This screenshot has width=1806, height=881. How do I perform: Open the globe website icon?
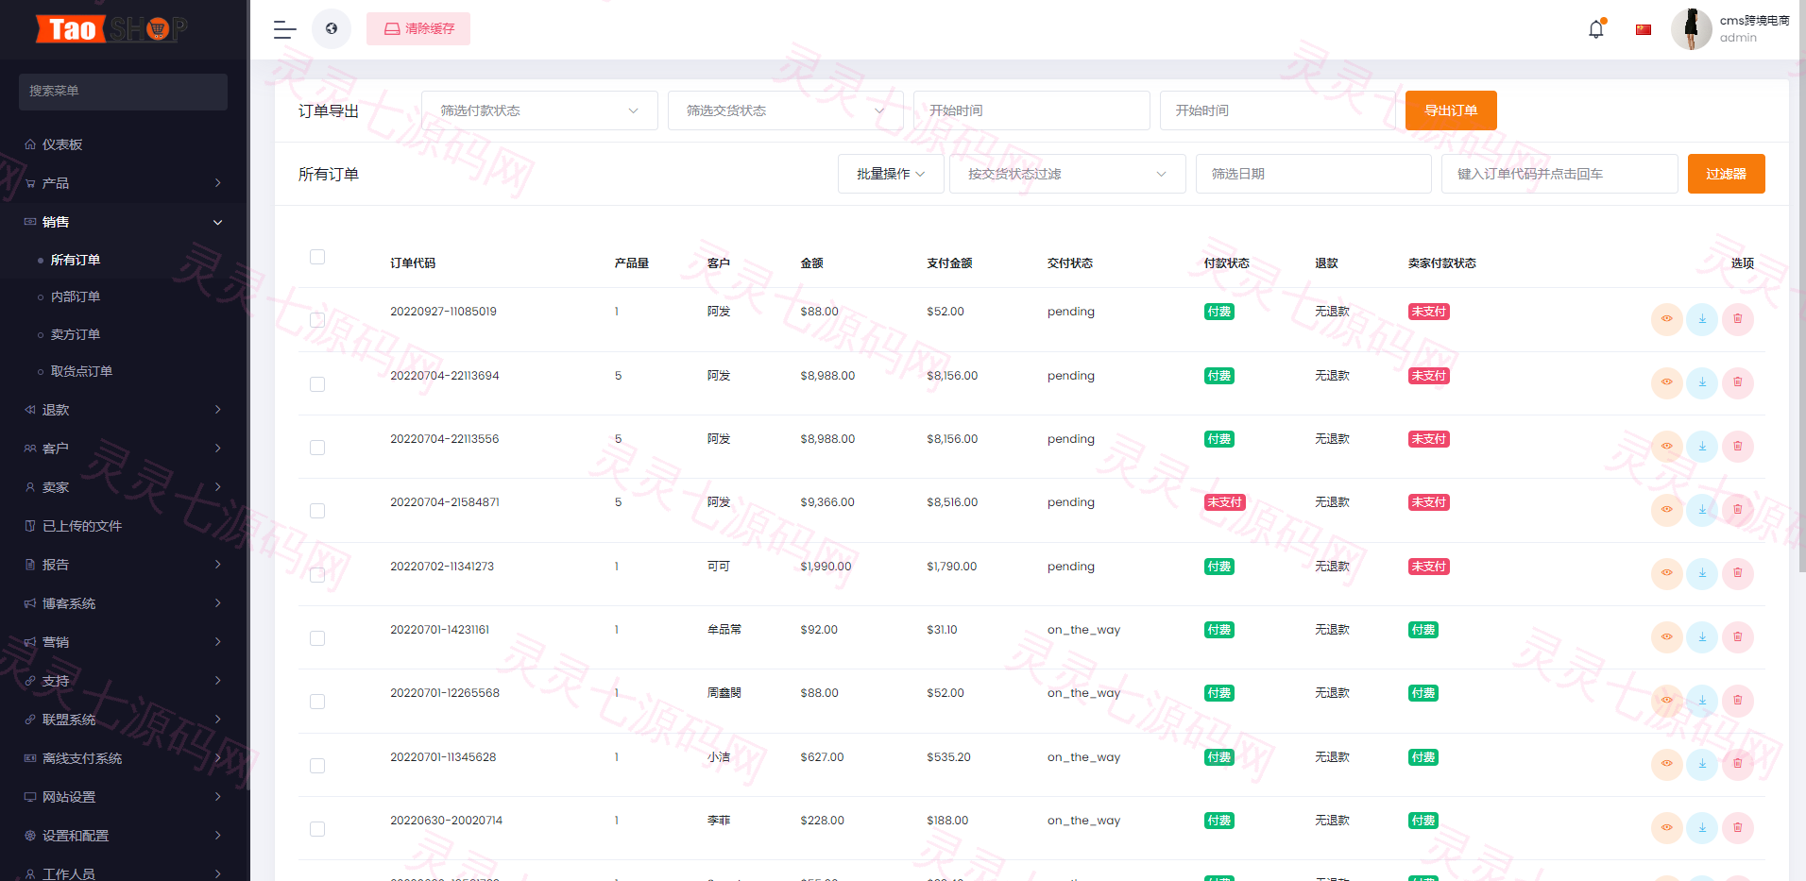click(332, 29)
